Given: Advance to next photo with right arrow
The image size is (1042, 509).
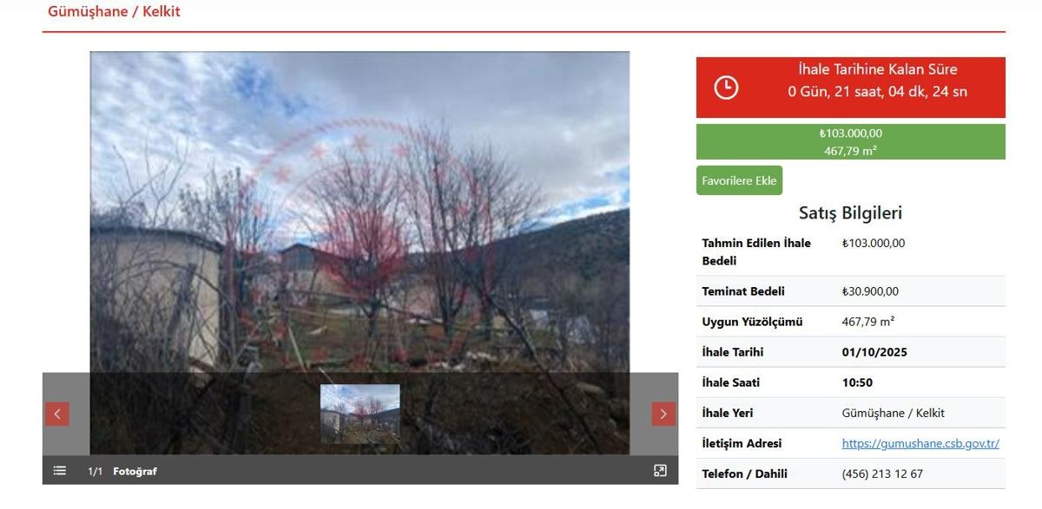Looking at the screenshot, I should coord(663,414).
